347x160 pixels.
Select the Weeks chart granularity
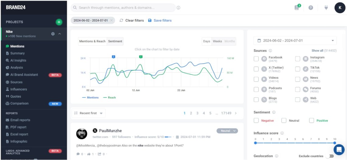pos(217,42)
